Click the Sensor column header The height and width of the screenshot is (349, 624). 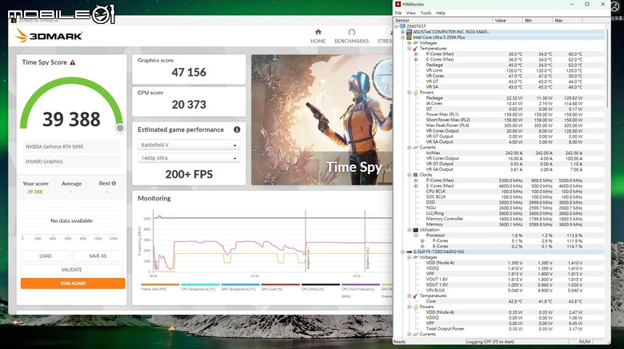[443, 20]
